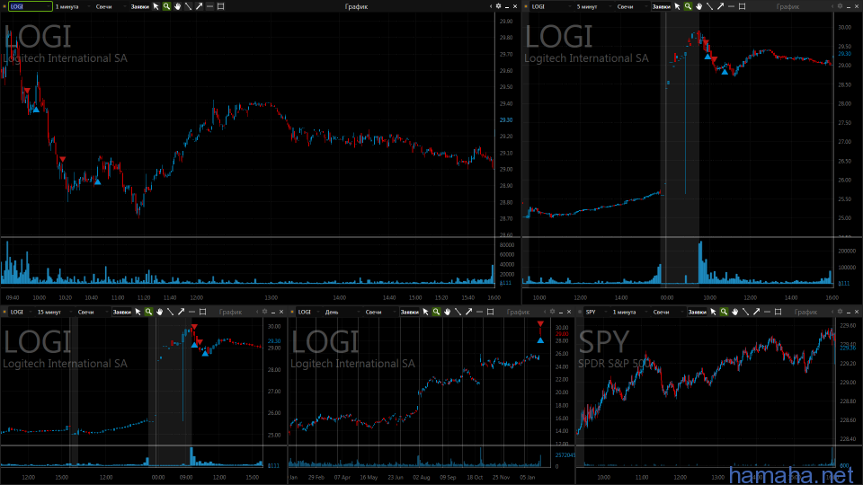Open the settings gear of the LOGI 1-minute chart
Screen dimensions: 863x485
tap(499, 6)
